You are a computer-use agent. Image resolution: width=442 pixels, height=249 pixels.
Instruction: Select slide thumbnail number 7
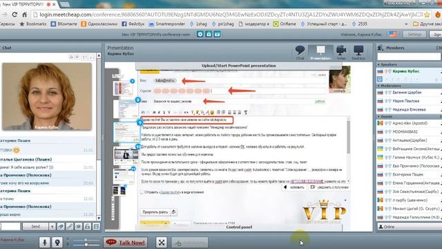(x=123, y=88)
